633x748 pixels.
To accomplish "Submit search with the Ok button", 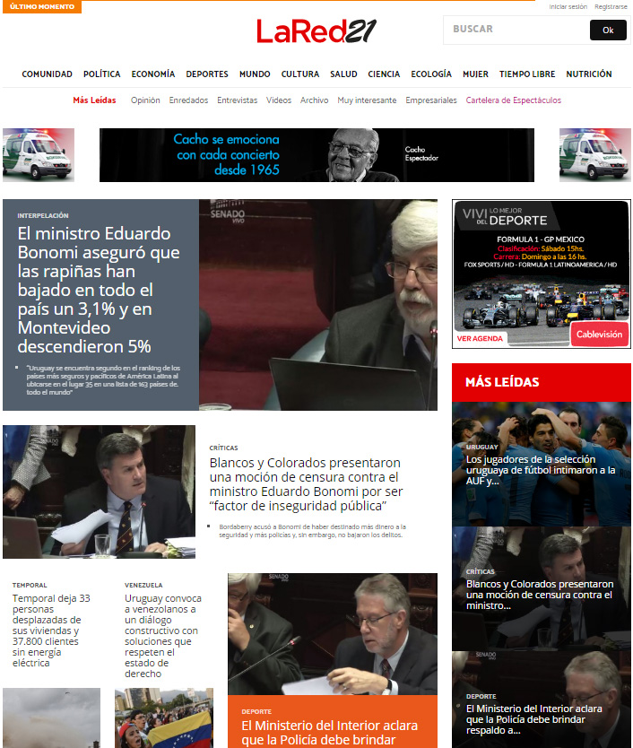I will 608,30.
